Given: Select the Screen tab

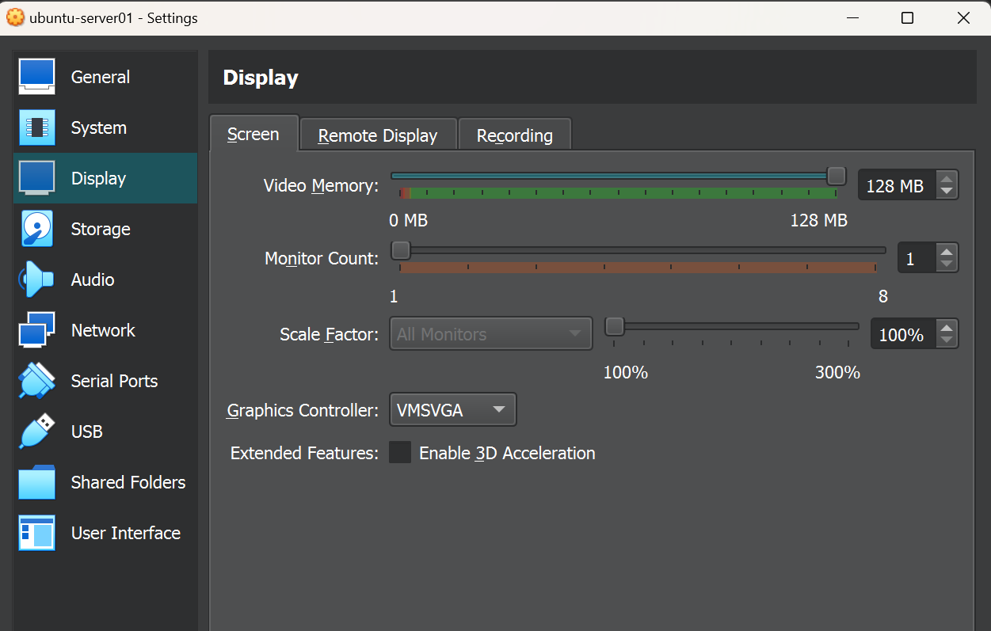Looking at the screenshot, I should point(253,134).
